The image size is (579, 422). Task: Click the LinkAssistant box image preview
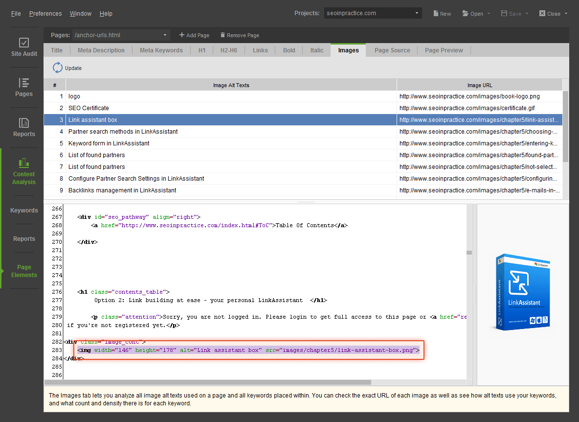pos(523,292)
